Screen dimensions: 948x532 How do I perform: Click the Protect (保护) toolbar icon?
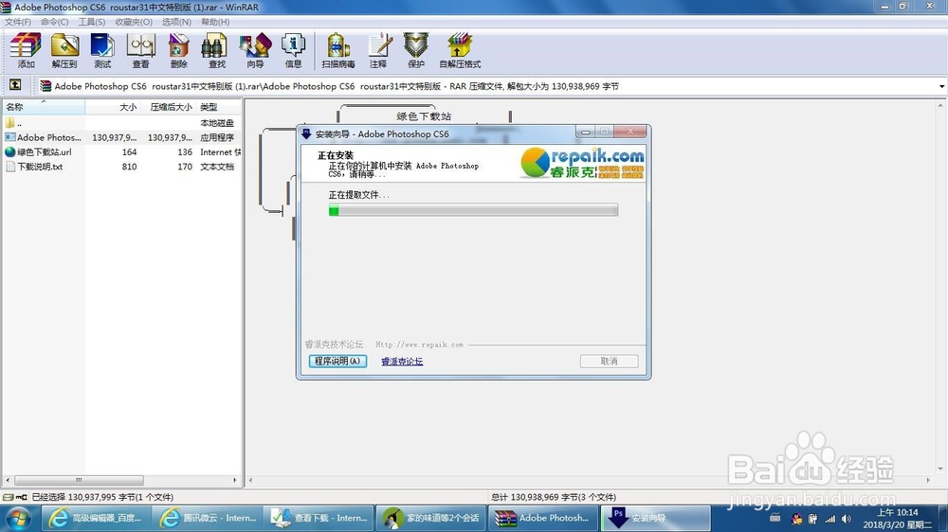(x=416, y=50)
